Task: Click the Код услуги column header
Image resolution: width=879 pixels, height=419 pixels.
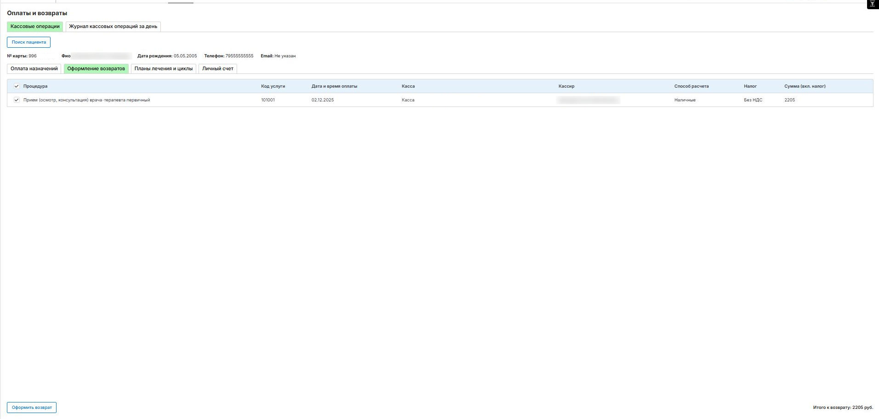Action: 273,86
